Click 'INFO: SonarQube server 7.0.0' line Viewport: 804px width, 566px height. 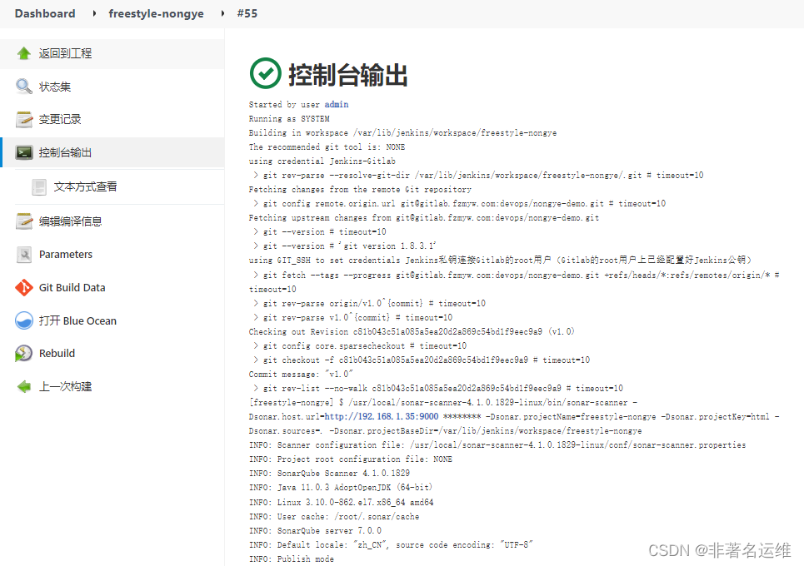point(315,531)
